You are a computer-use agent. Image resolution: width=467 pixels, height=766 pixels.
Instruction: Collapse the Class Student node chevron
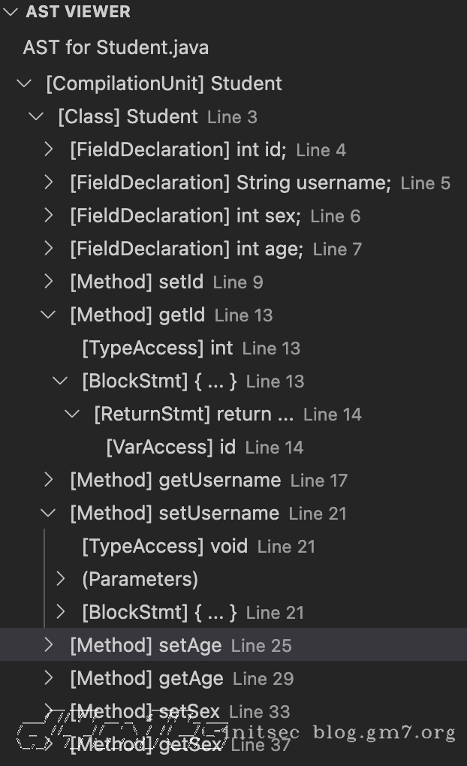click(x=37, y=116)
